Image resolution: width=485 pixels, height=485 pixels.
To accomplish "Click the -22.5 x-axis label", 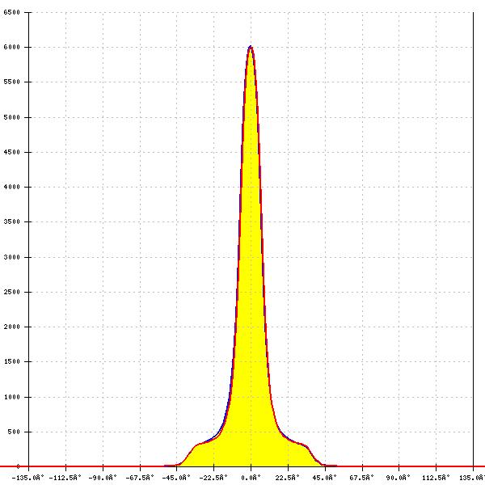I will [x=213, y=478].
